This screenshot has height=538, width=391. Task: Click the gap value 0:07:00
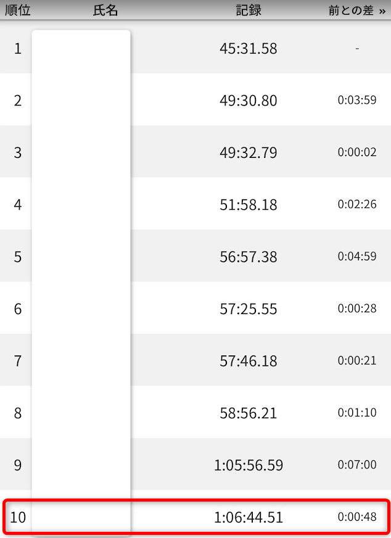click(357, 465)
